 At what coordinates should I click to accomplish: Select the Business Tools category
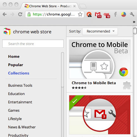20,85
